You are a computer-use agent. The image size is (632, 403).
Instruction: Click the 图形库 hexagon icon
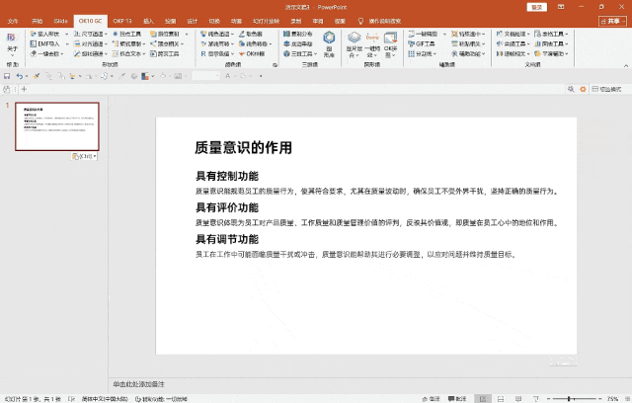click(329, 38)
